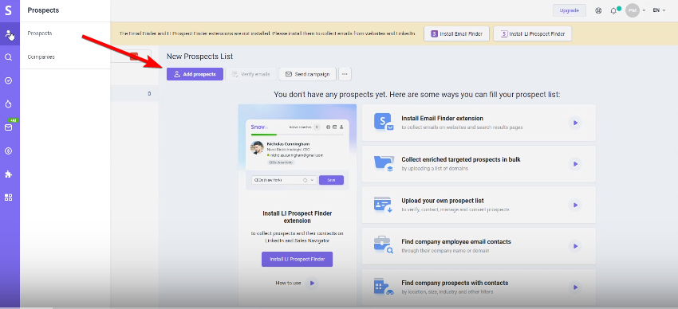Open the email envelope icon in sidebar
678x309 pixels.
[x=8, y=127]
